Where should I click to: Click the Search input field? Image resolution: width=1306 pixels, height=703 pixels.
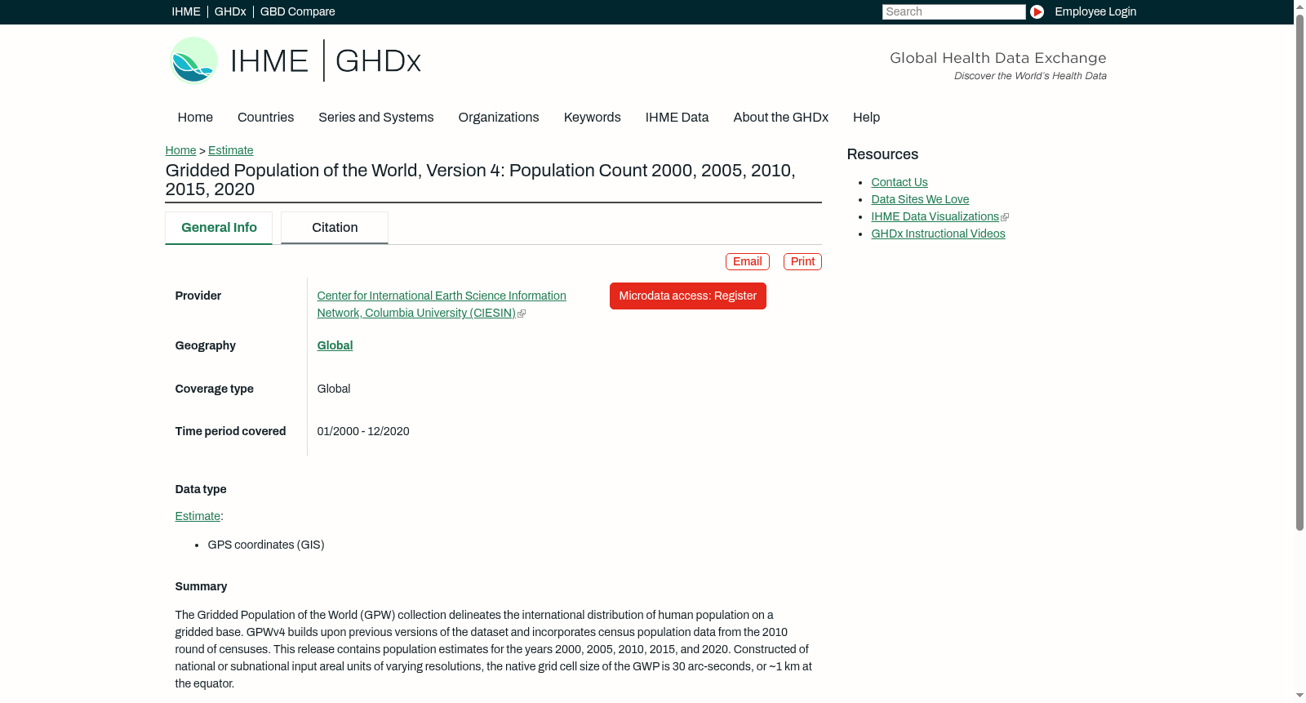click(953, 11)
